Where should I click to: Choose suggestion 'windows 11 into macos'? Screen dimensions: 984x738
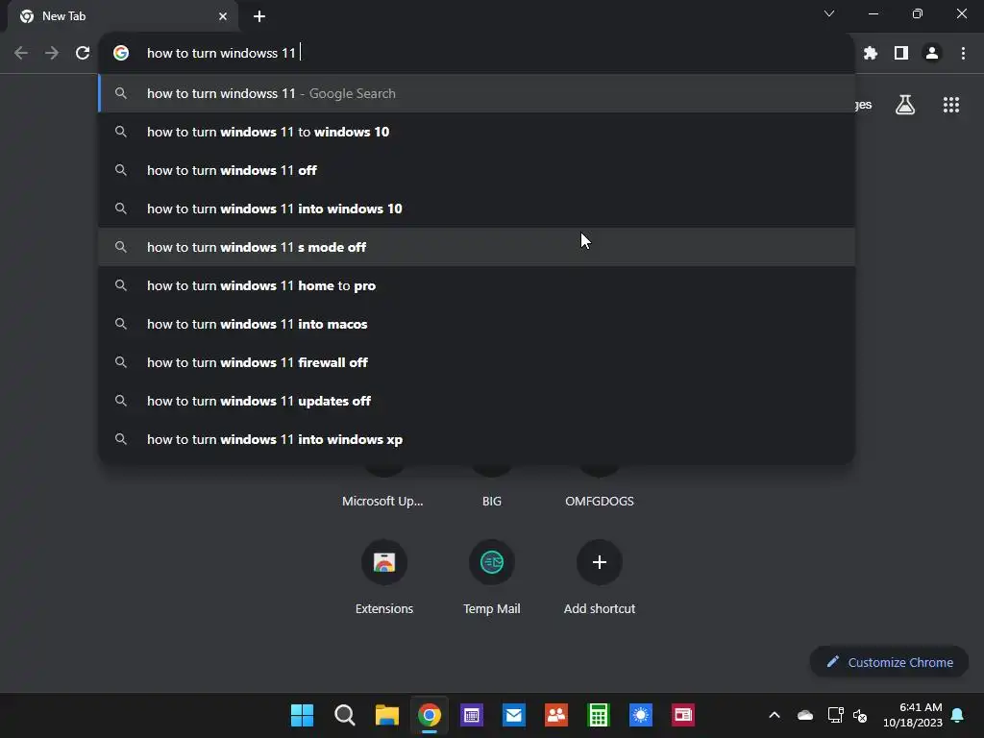coord(477,324)
